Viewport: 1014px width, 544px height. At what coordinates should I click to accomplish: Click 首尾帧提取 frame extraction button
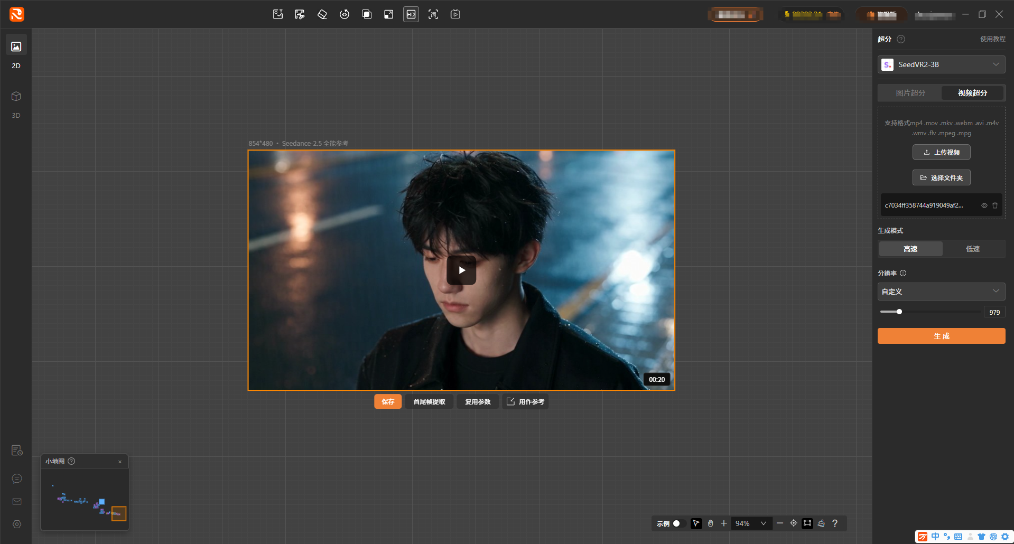[429, 401]
